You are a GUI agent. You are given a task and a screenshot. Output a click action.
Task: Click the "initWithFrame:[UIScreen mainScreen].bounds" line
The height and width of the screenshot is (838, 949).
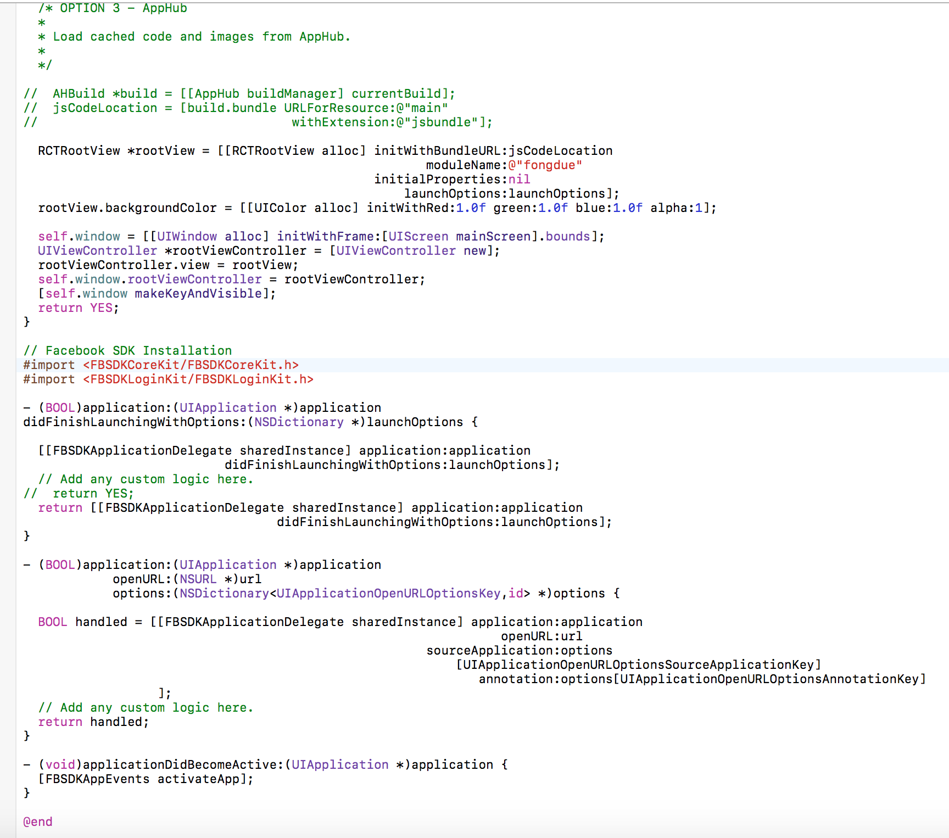321,237
